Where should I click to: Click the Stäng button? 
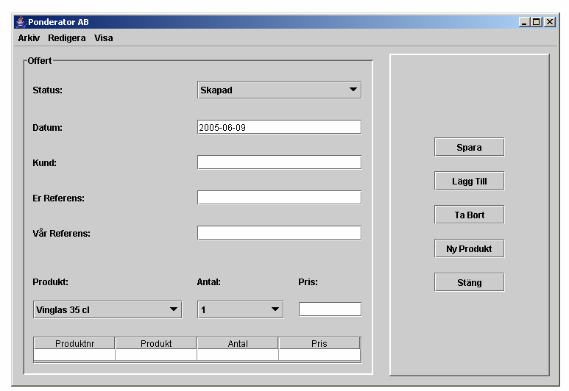point(469,282)
